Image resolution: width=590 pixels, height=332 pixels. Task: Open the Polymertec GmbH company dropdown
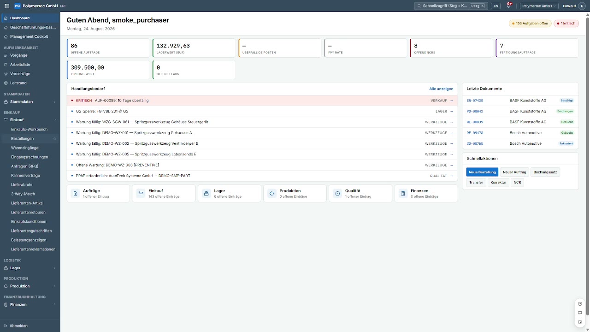click(539, 6)
